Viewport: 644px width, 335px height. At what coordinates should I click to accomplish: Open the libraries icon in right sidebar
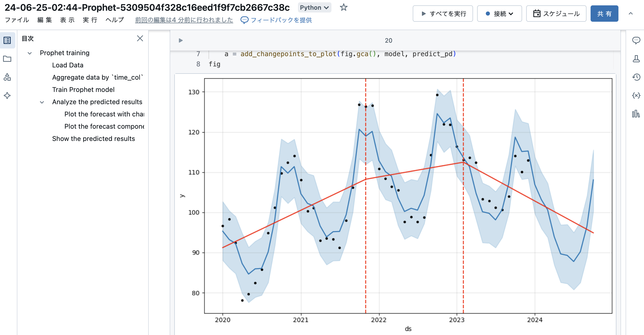[x=636, y=114]
